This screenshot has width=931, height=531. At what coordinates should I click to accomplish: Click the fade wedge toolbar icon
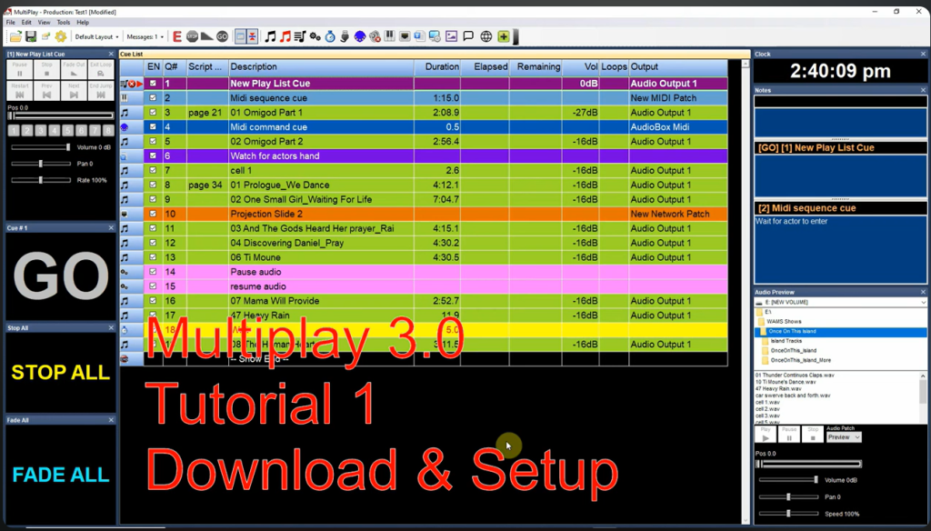pyautogui.click(x=206, y=37)
